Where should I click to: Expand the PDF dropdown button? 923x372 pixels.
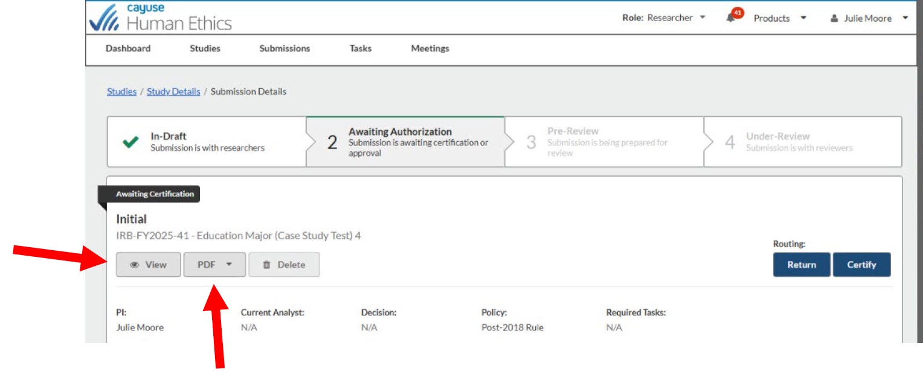(214, 265)
